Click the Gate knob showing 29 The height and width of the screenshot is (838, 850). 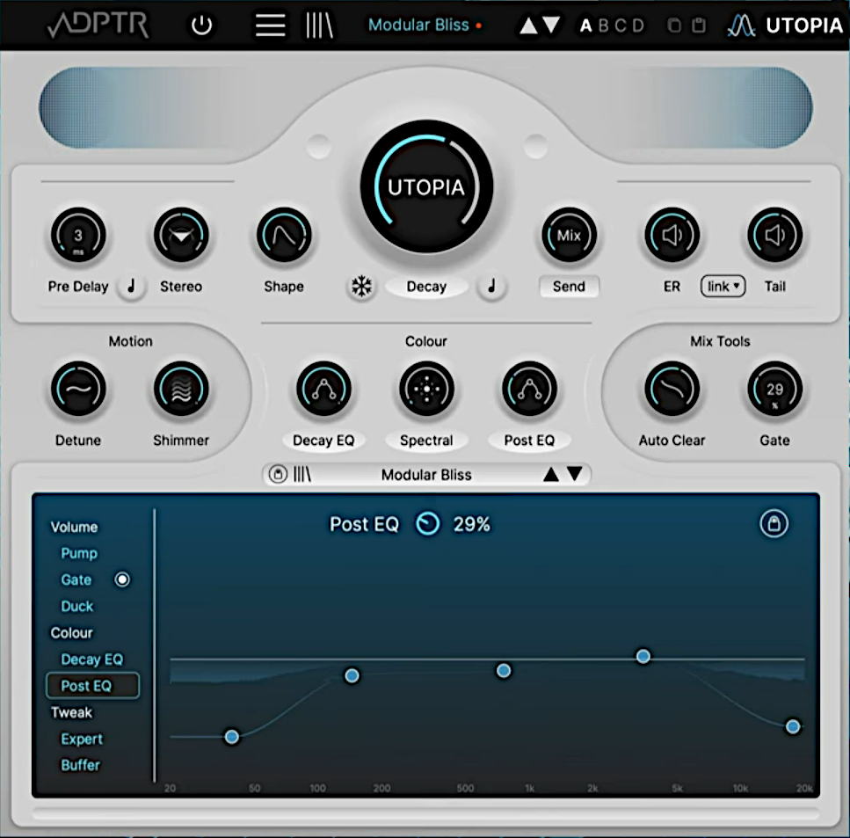click(x=775, y=389)
